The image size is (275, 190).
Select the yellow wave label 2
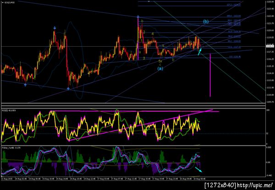click(x=144, y=32)
